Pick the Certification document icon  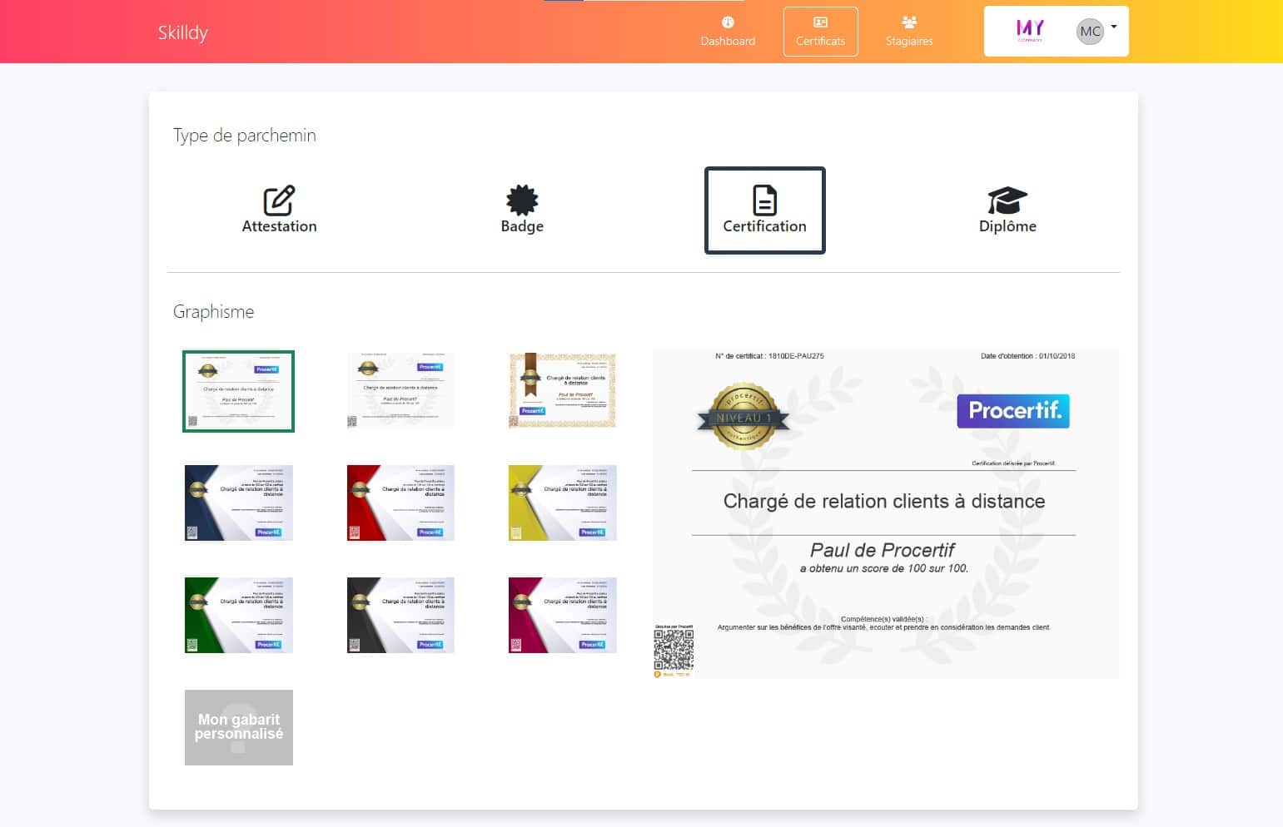pos(764,201)
